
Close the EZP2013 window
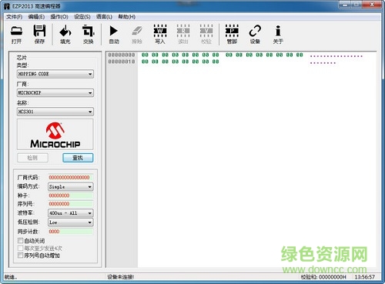coord(372,5)
